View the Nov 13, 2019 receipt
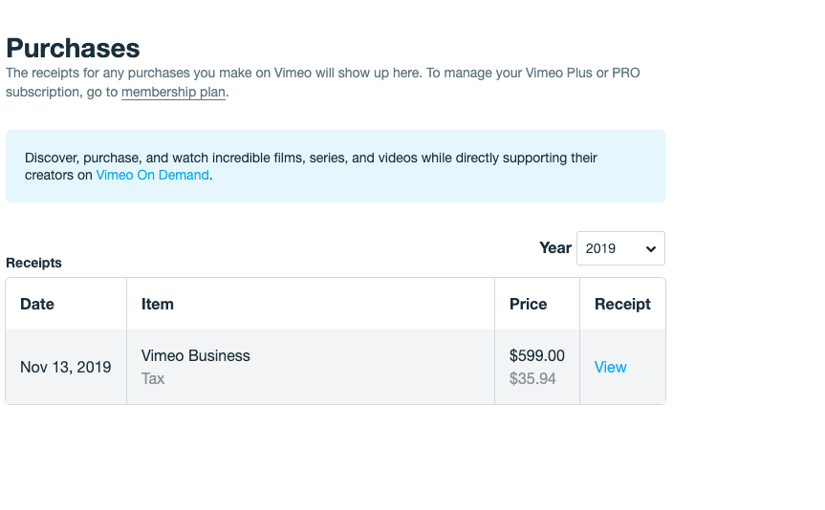The image size is (825, 510). coord(610,367)
